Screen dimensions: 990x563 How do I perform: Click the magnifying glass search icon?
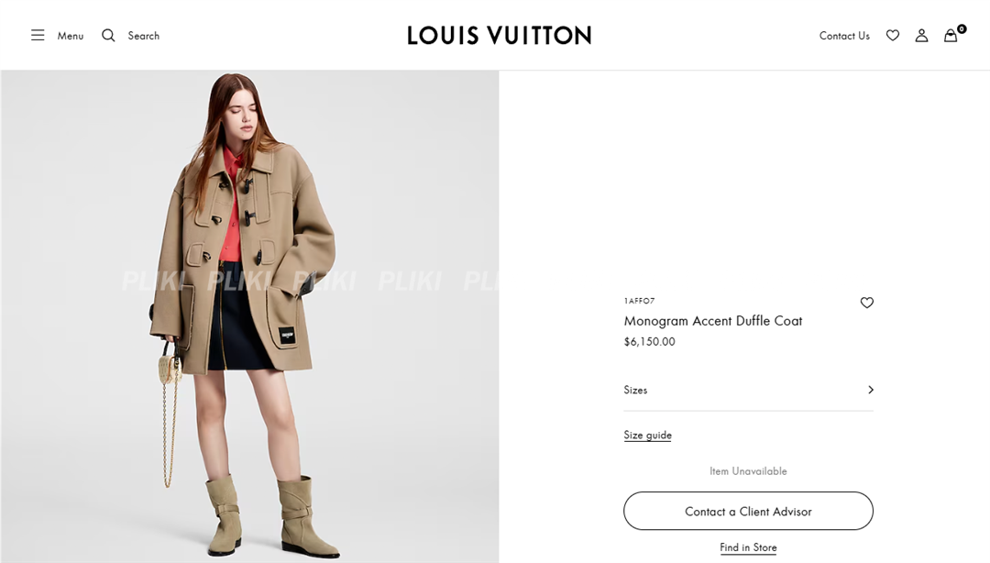pos(108,36)
